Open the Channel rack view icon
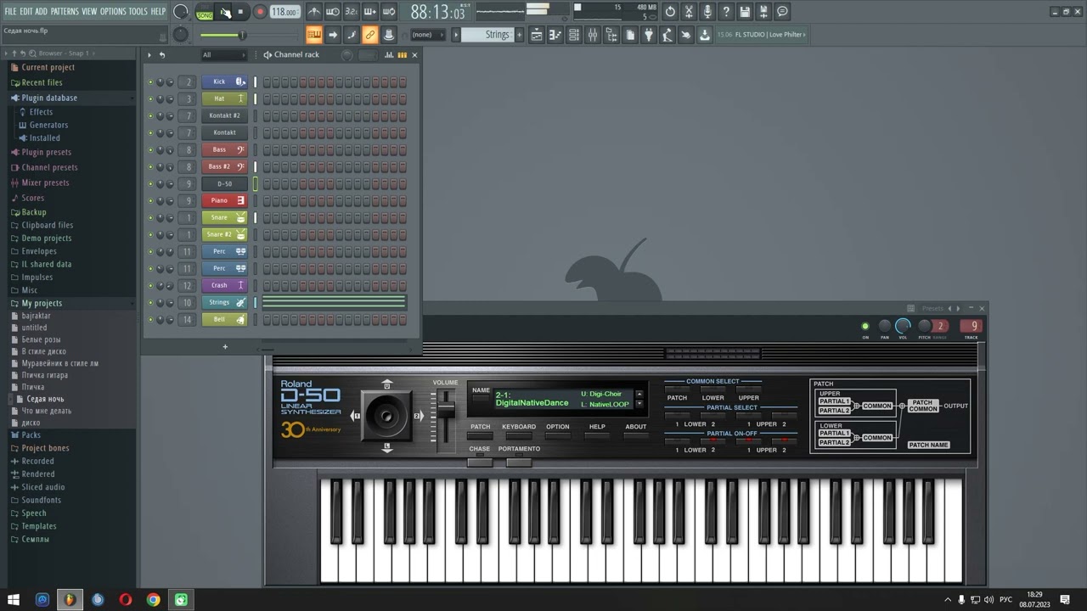Screen dimensions: 1087x611 (574, 35)
